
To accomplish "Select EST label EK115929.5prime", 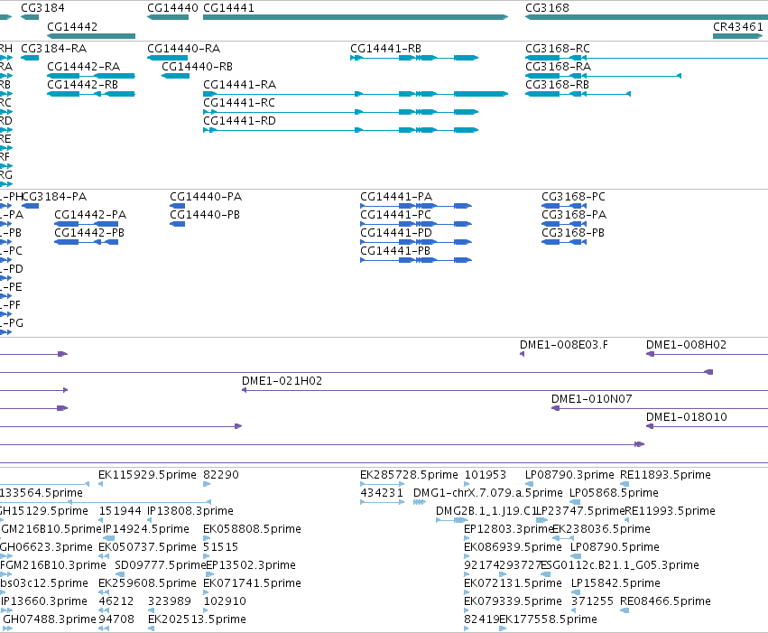I will point(147,475).
